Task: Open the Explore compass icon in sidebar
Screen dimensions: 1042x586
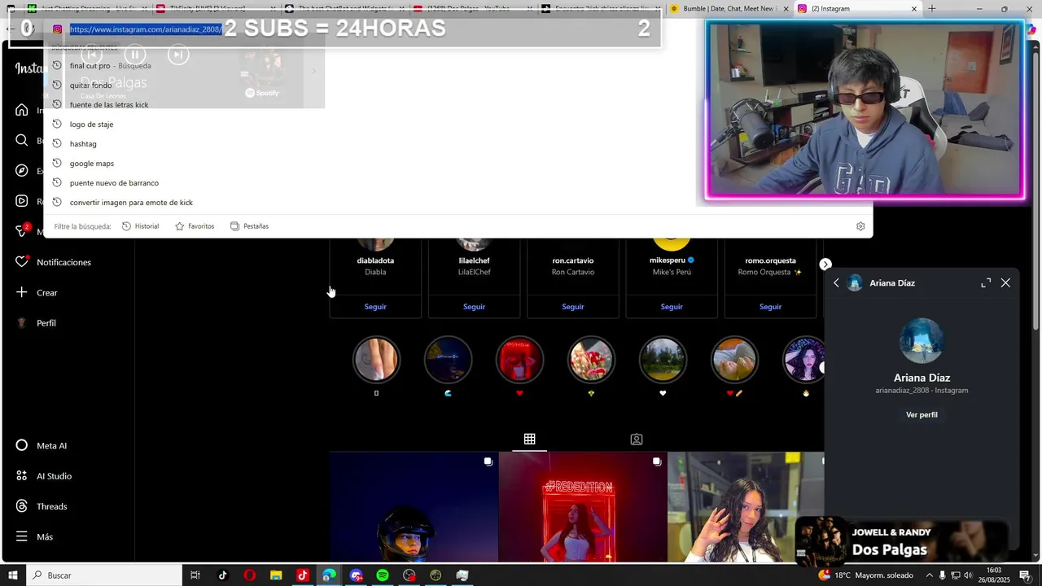Action: (x=22, y=171)
